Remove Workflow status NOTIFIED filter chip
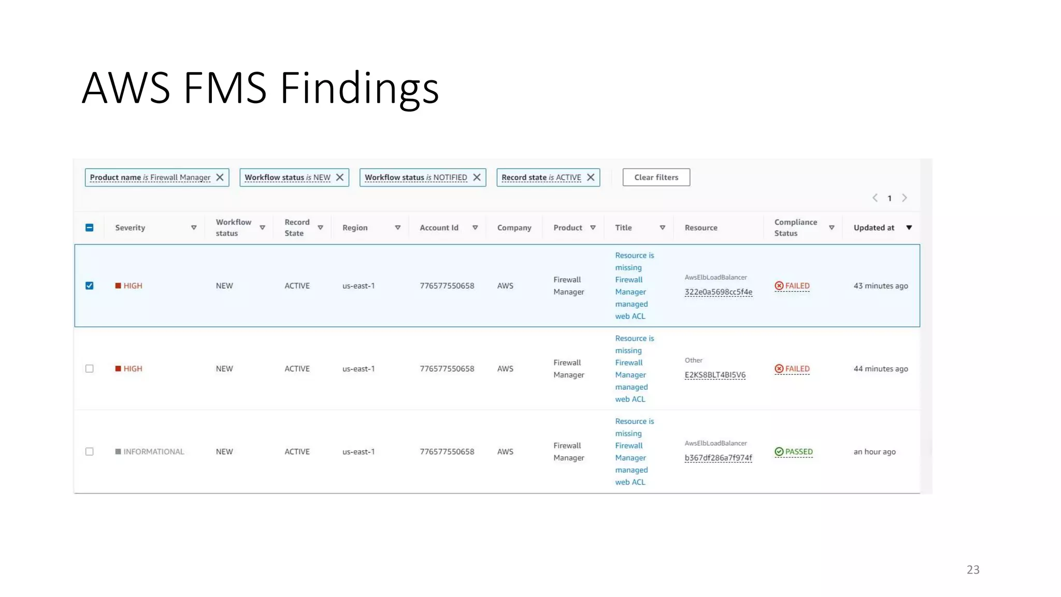The width and height of the screenshot is (1061, 597). tap(477, 177)
